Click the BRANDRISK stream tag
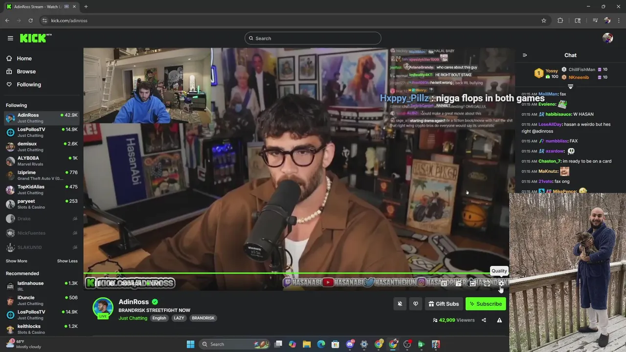 (203, 318)
